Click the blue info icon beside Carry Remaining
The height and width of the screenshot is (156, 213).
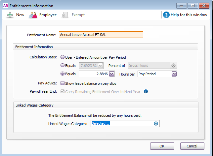tap(146, 91)
